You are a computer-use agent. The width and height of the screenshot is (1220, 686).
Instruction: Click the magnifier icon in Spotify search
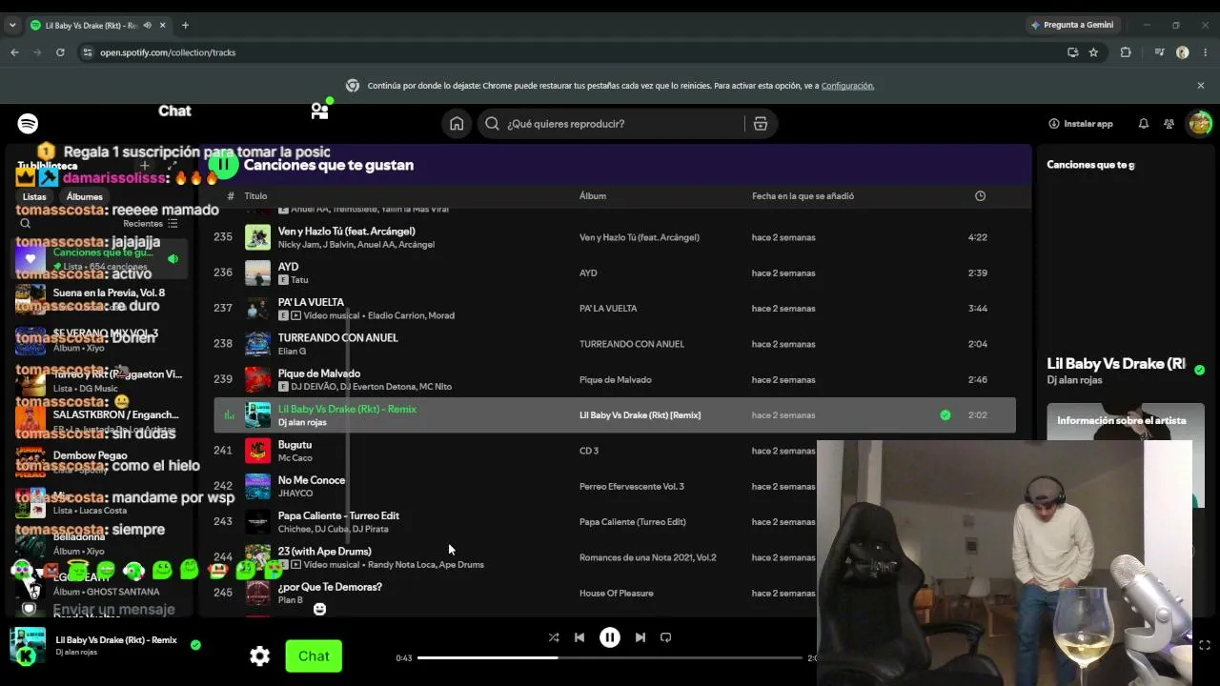pyautogui.click(x=492, y=124)
